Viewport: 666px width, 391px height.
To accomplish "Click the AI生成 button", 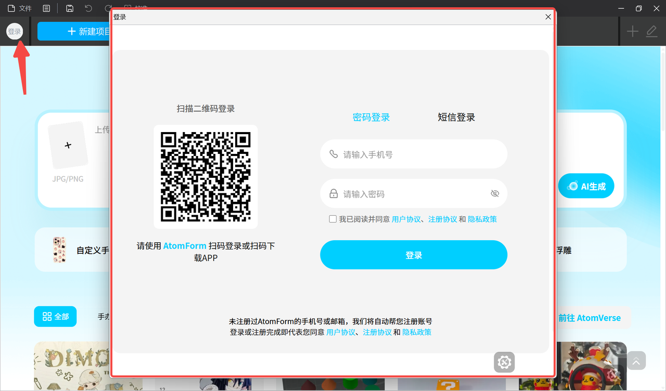I will pos(586,186).
